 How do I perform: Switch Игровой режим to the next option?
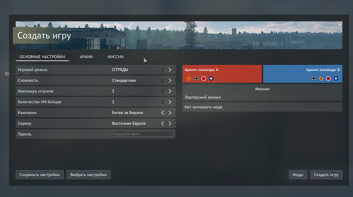pyautogui.click(x=170, y=70)
